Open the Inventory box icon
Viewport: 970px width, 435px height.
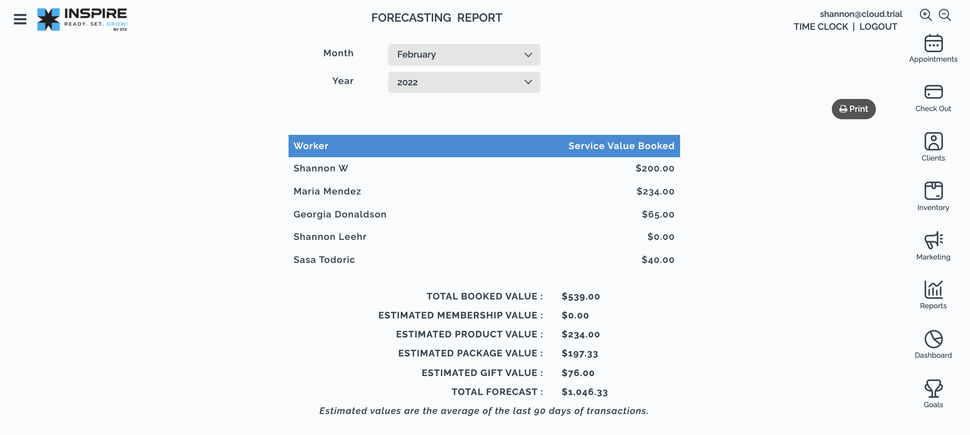(x=933, y=191)
